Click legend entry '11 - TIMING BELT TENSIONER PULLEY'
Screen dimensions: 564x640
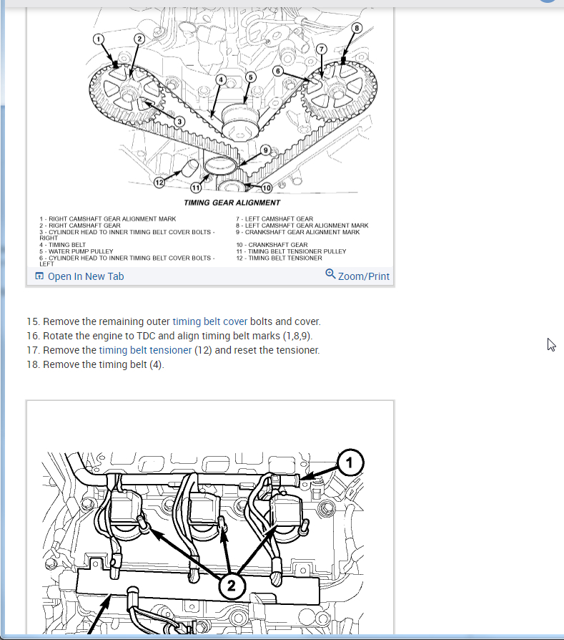coord(291,251)
